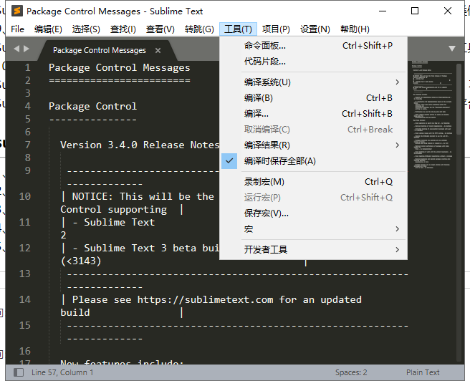Open the 设置(N) menu
470x386 pixels.
315,29
